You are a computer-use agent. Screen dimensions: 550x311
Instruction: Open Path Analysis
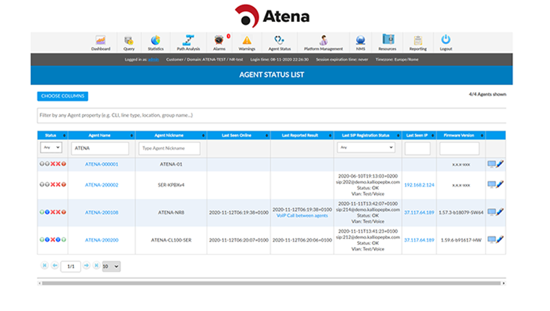point(188,43)
